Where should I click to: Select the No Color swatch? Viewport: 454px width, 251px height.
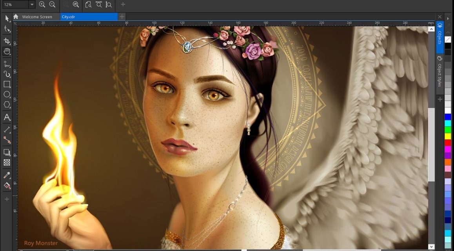pyautogui.click(x=448, y=39)
